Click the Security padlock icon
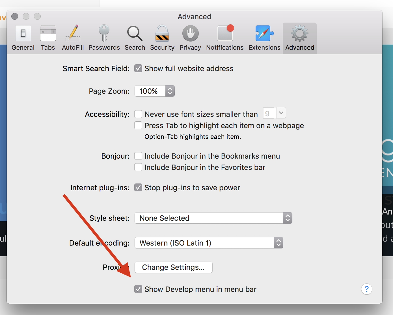Viewport: 393px width, 315px height. coord(162,38)
